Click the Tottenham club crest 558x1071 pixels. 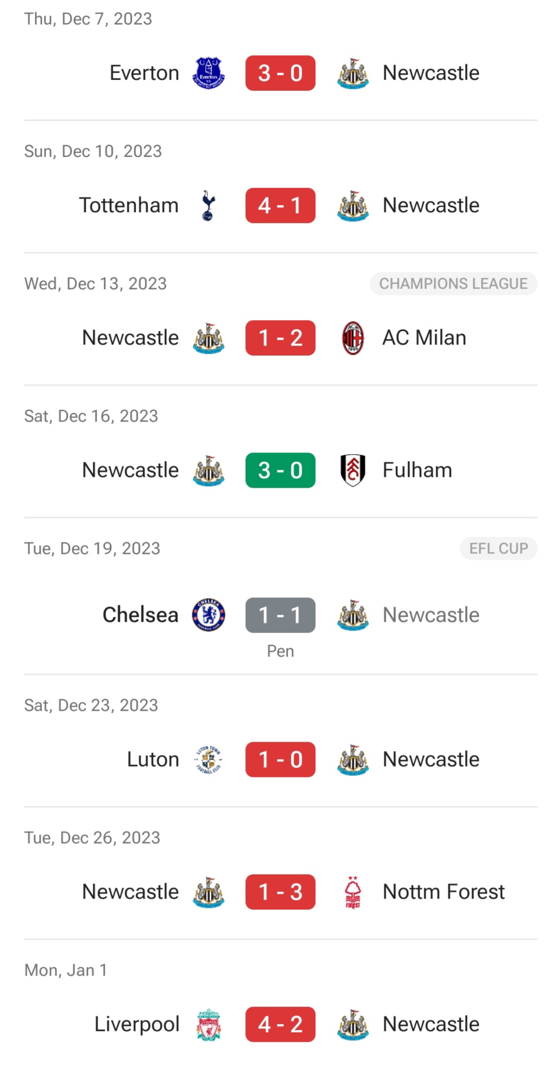tap(208, 205)
